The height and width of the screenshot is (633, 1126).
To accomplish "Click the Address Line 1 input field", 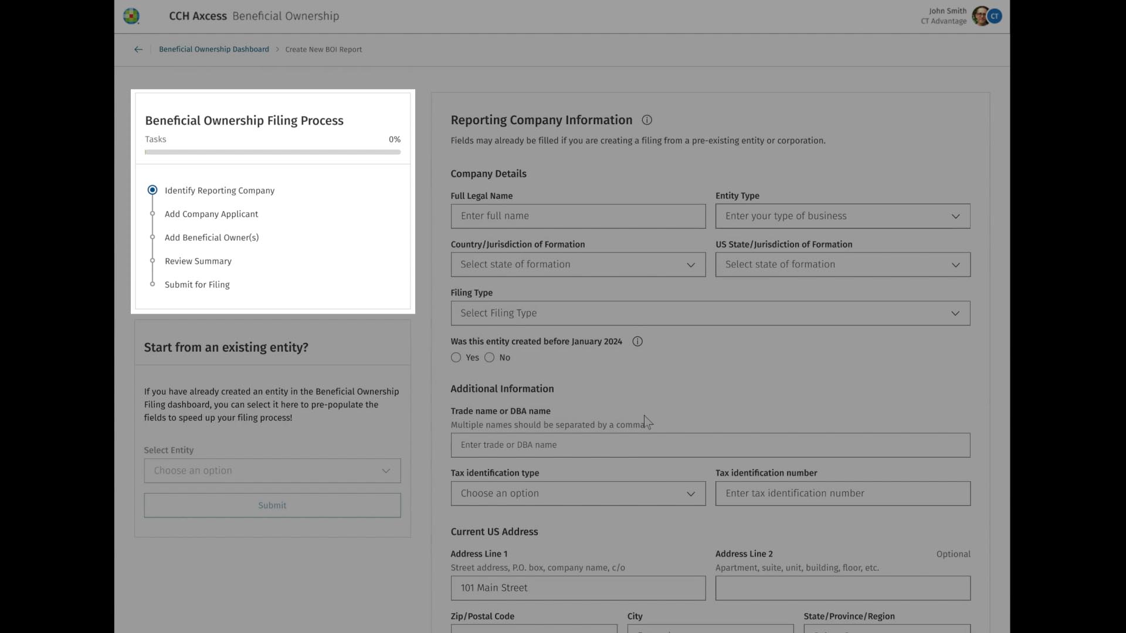I will 578,587.
